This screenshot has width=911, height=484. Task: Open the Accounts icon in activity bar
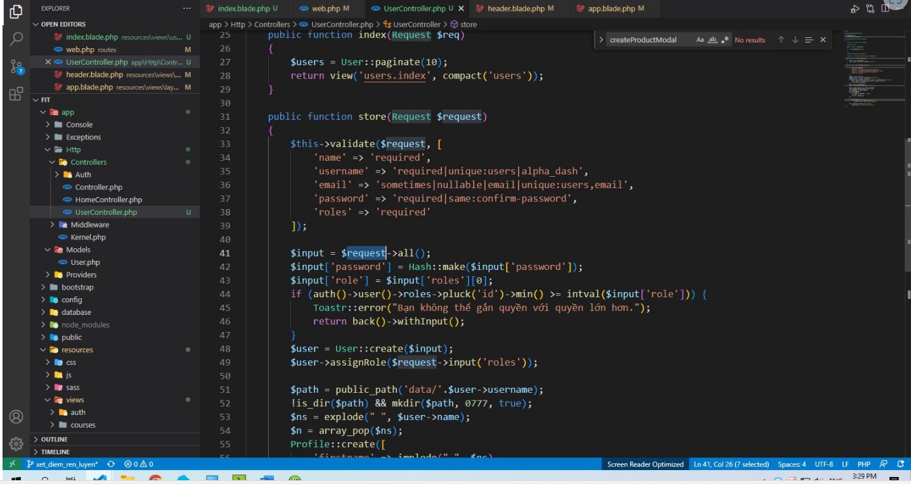pyautogui.click(x=16, y=417)
